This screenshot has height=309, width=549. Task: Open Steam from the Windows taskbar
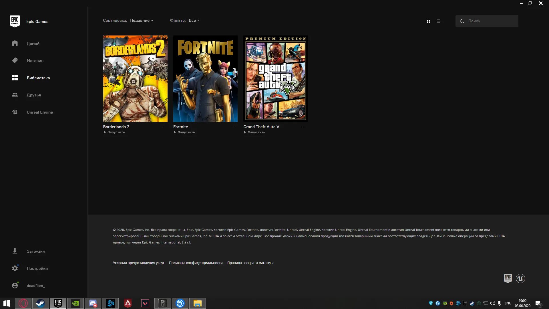pyautogui.click(x=40, y=303)
